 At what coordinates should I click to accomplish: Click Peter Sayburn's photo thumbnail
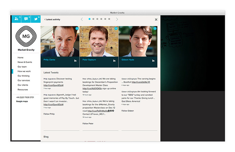[99, 42]
